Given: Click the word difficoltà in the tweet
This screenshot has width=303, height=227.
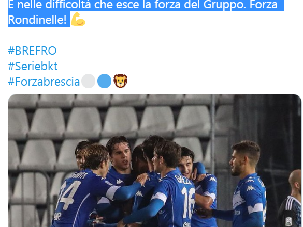Looking at the screenshot, I should (68, 4).
